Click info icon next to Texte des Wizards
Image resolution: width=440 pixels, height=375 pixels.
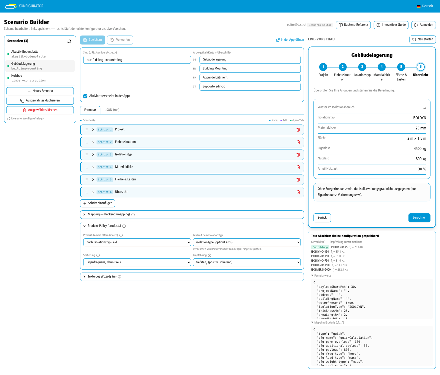pyautogui.click(x=119, y=277)
